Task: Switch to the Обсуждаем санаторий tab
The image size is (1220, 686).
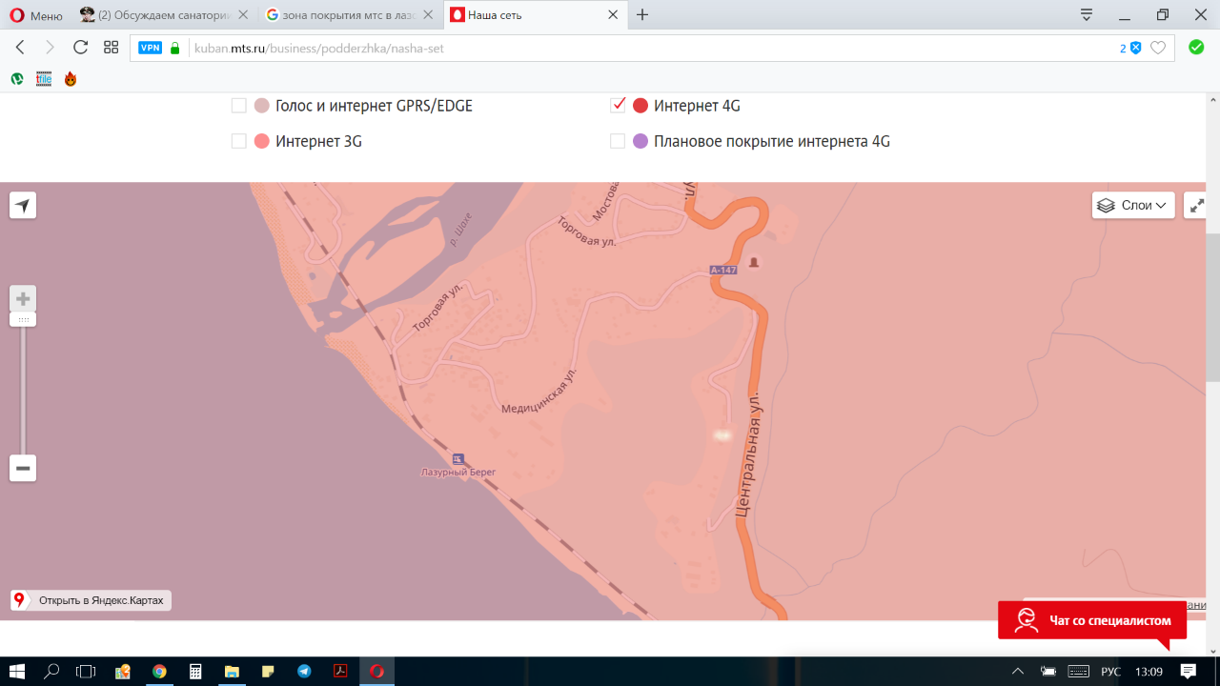Action: [164, 15]
